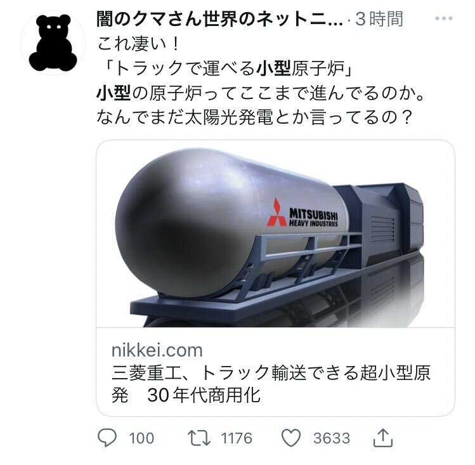Retweet using the retweet arrows icon

199,438
